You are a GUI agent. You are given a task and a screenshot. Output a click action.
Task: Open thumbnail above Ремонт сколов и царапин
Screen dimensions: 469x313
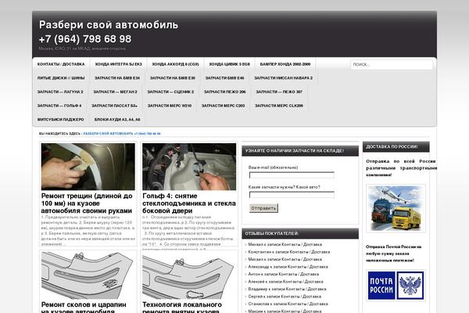[88, 275]
